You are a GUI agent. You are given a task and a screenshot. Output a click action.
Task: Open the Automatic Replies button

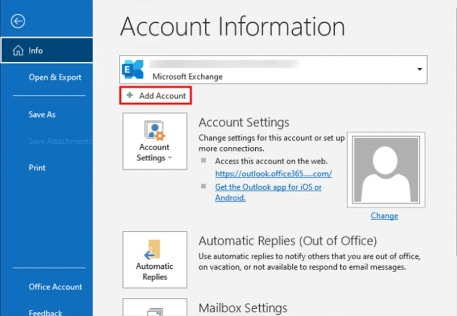155,259
